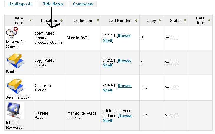
Task: Sort by Date Due column arrows
Action: coord(209,20)
